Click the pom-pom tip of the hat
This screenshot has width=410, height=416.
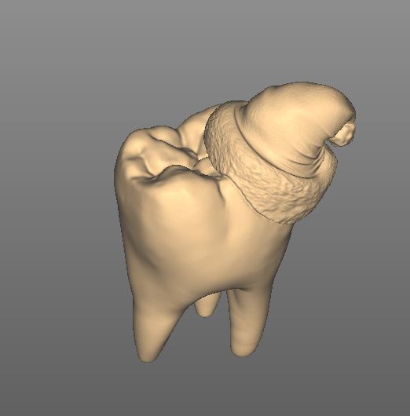pyautogui.click(x=343, y=135)
